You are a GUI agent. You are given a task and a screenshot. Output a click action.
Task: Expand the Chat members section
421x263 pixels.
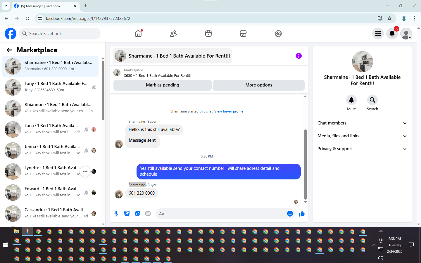362,123
